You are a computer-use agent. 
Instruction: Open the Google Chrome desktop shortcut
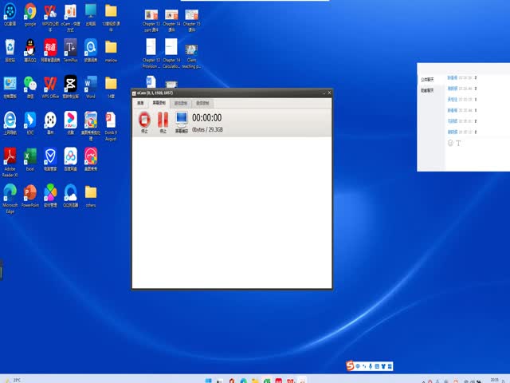coord(30,13)
